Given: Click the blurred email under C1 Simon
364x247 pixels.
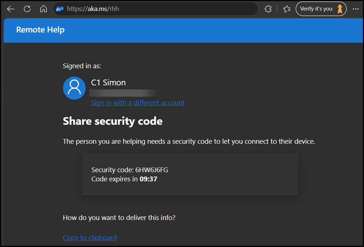Looking at the screenshot, I should point(124,93).
